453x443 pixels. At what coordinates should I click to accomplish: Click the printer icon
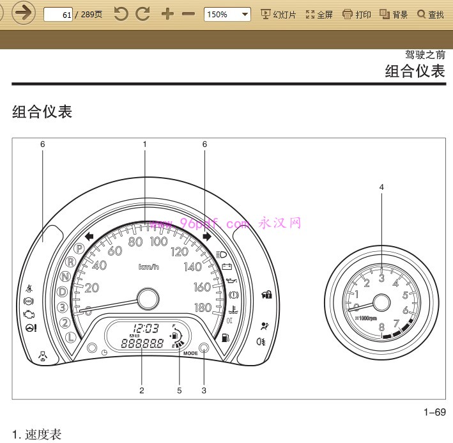tap(348, 14)
